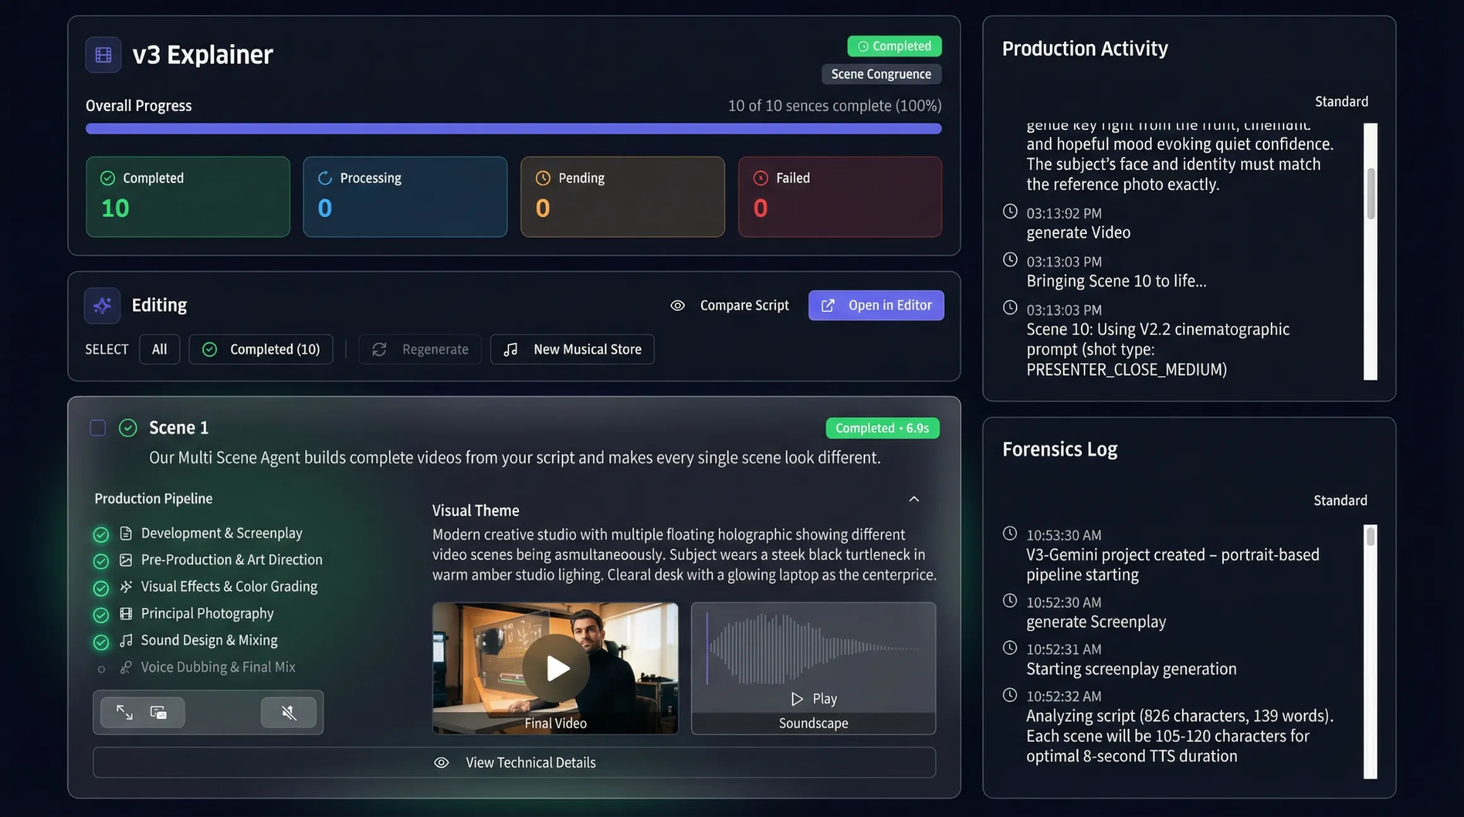Open Standard dropdown in Forensics Log

click(x=1340, y=501)
